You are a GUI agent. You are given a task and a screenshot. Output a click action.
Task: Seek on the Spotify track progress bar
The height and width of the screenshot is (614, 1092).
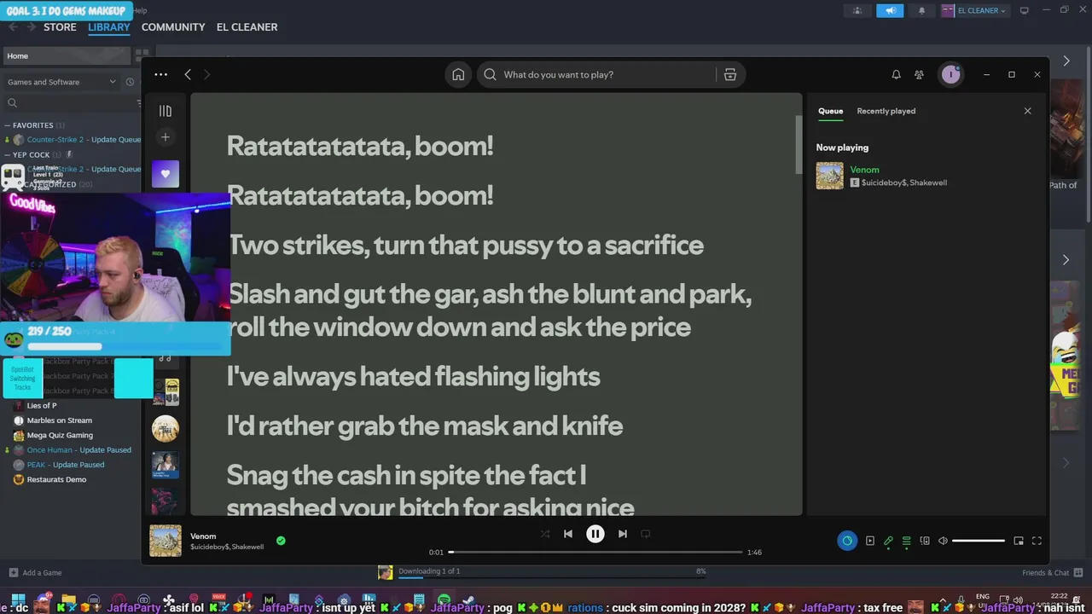pos(595,552)
